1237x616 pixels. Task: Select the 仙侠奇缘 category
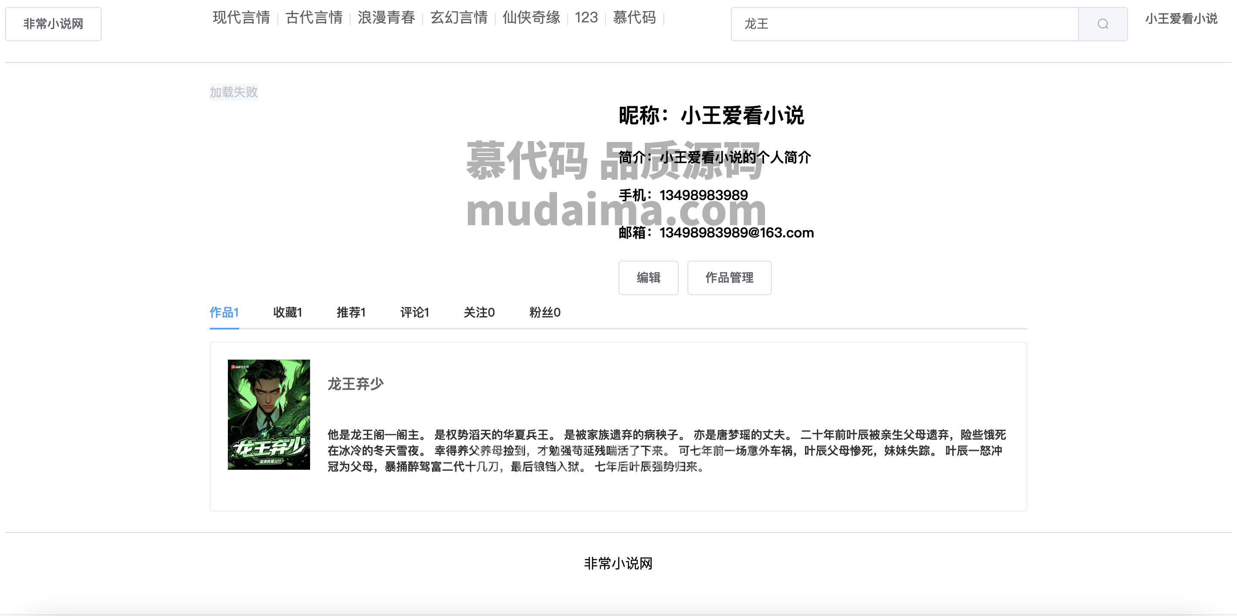point(531,18)
